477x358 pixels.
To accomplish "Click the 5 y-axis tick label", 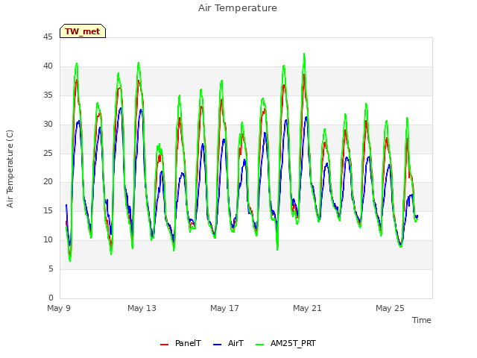I will pos(51,268).
